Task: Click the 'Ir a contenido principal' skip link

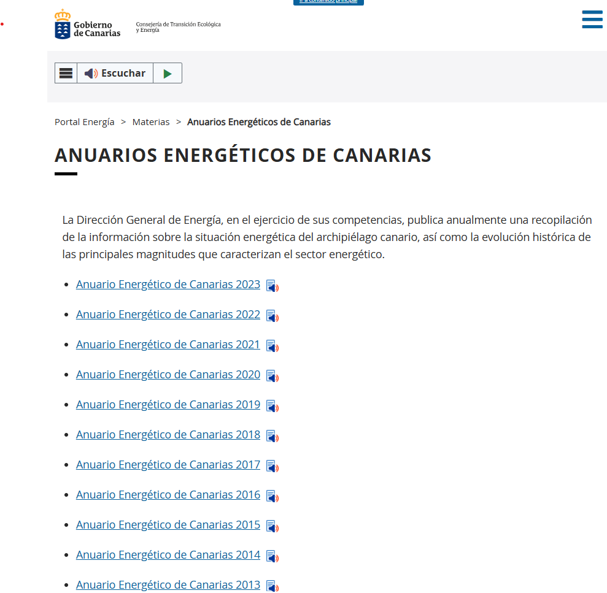Action: click(x=328, y=2)
